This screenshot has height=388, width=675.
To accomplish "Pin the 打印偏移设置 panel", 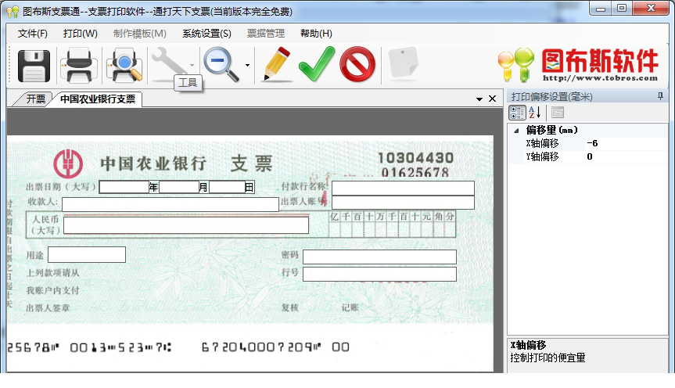I will [x=660, y=96].
